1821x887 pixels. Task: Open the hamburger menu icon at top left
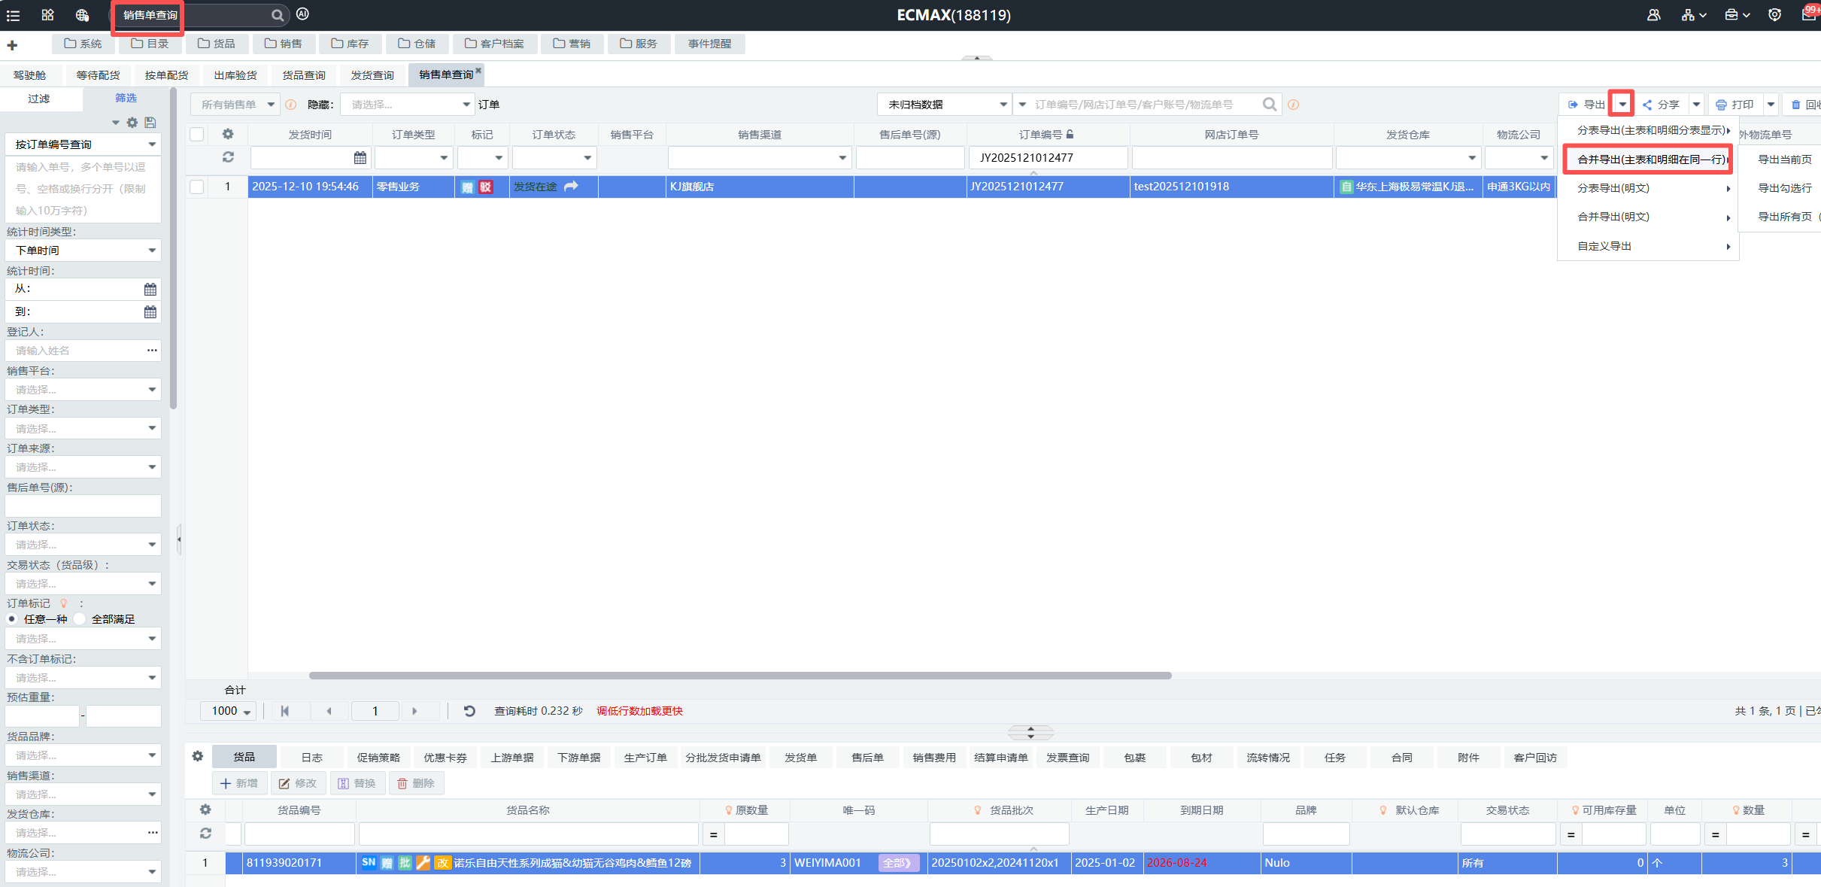point(14,15)
